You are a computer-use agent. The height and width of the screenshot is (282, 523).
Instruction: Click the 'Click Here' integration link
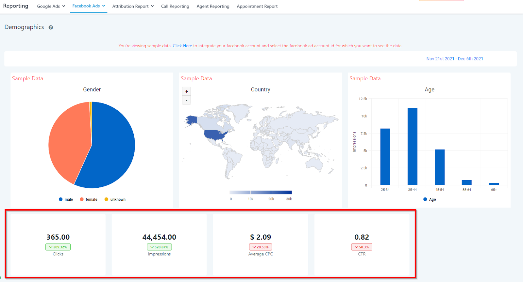182,46
